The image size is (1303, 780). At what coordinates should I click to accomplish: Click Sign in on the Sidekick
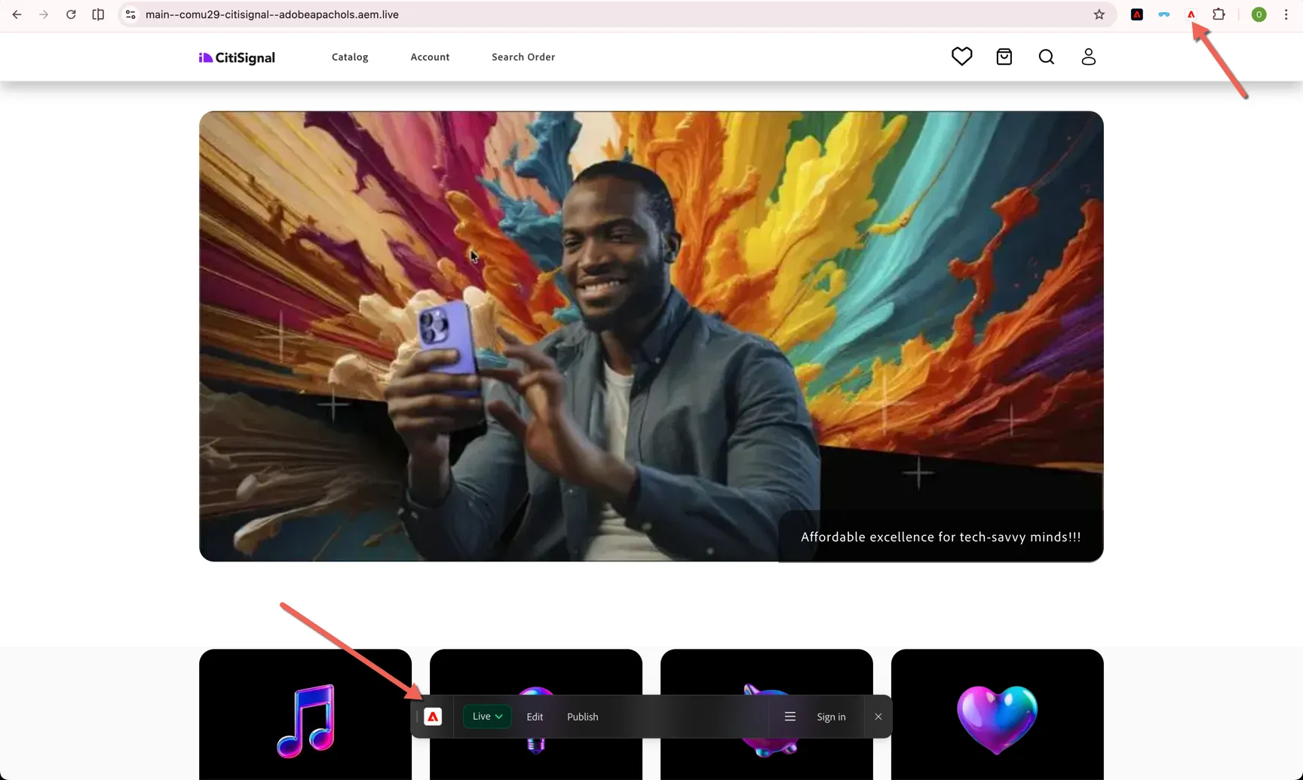831,717
